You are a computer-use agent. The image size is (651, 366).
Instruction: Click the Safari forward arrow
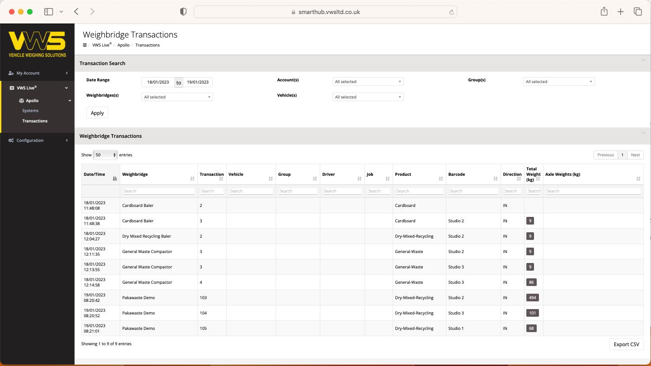point(92,12)
